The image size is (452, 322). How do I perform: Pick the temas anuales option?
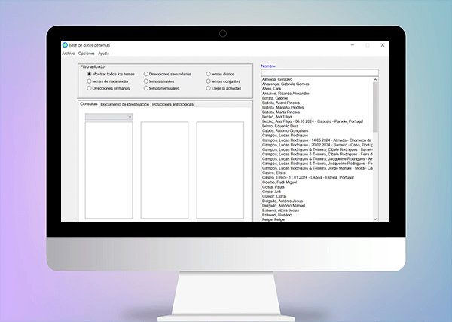[159, 81]
